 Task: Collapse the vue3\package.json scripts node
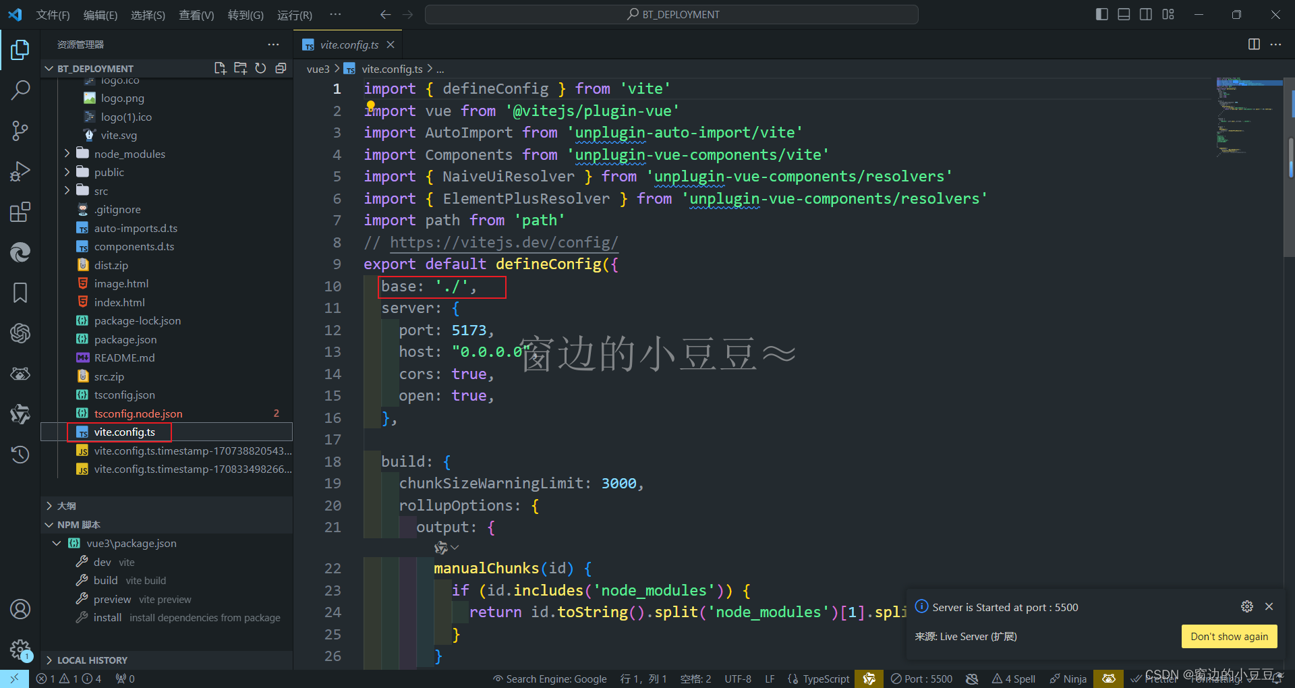57,543
